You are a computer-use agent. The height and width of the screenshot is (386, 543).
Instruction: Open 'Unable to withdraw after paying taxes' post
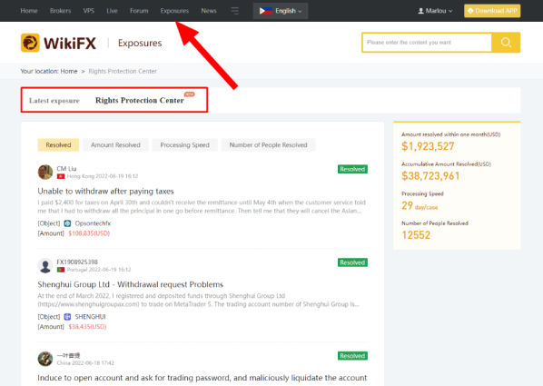click(x=105, y=192)
